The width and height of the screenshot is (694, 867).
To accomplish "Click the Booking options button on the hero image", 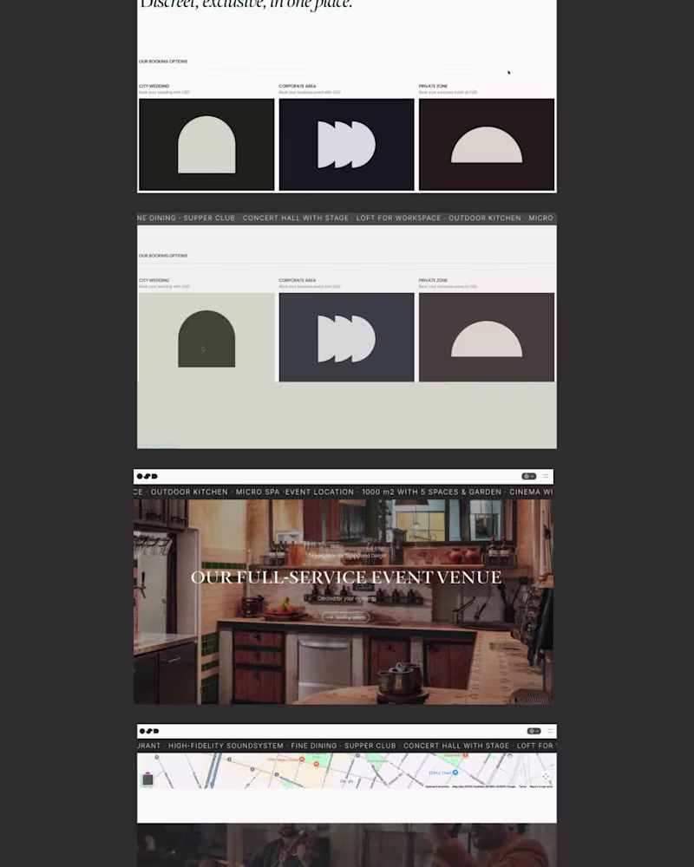I will (346, 617).
